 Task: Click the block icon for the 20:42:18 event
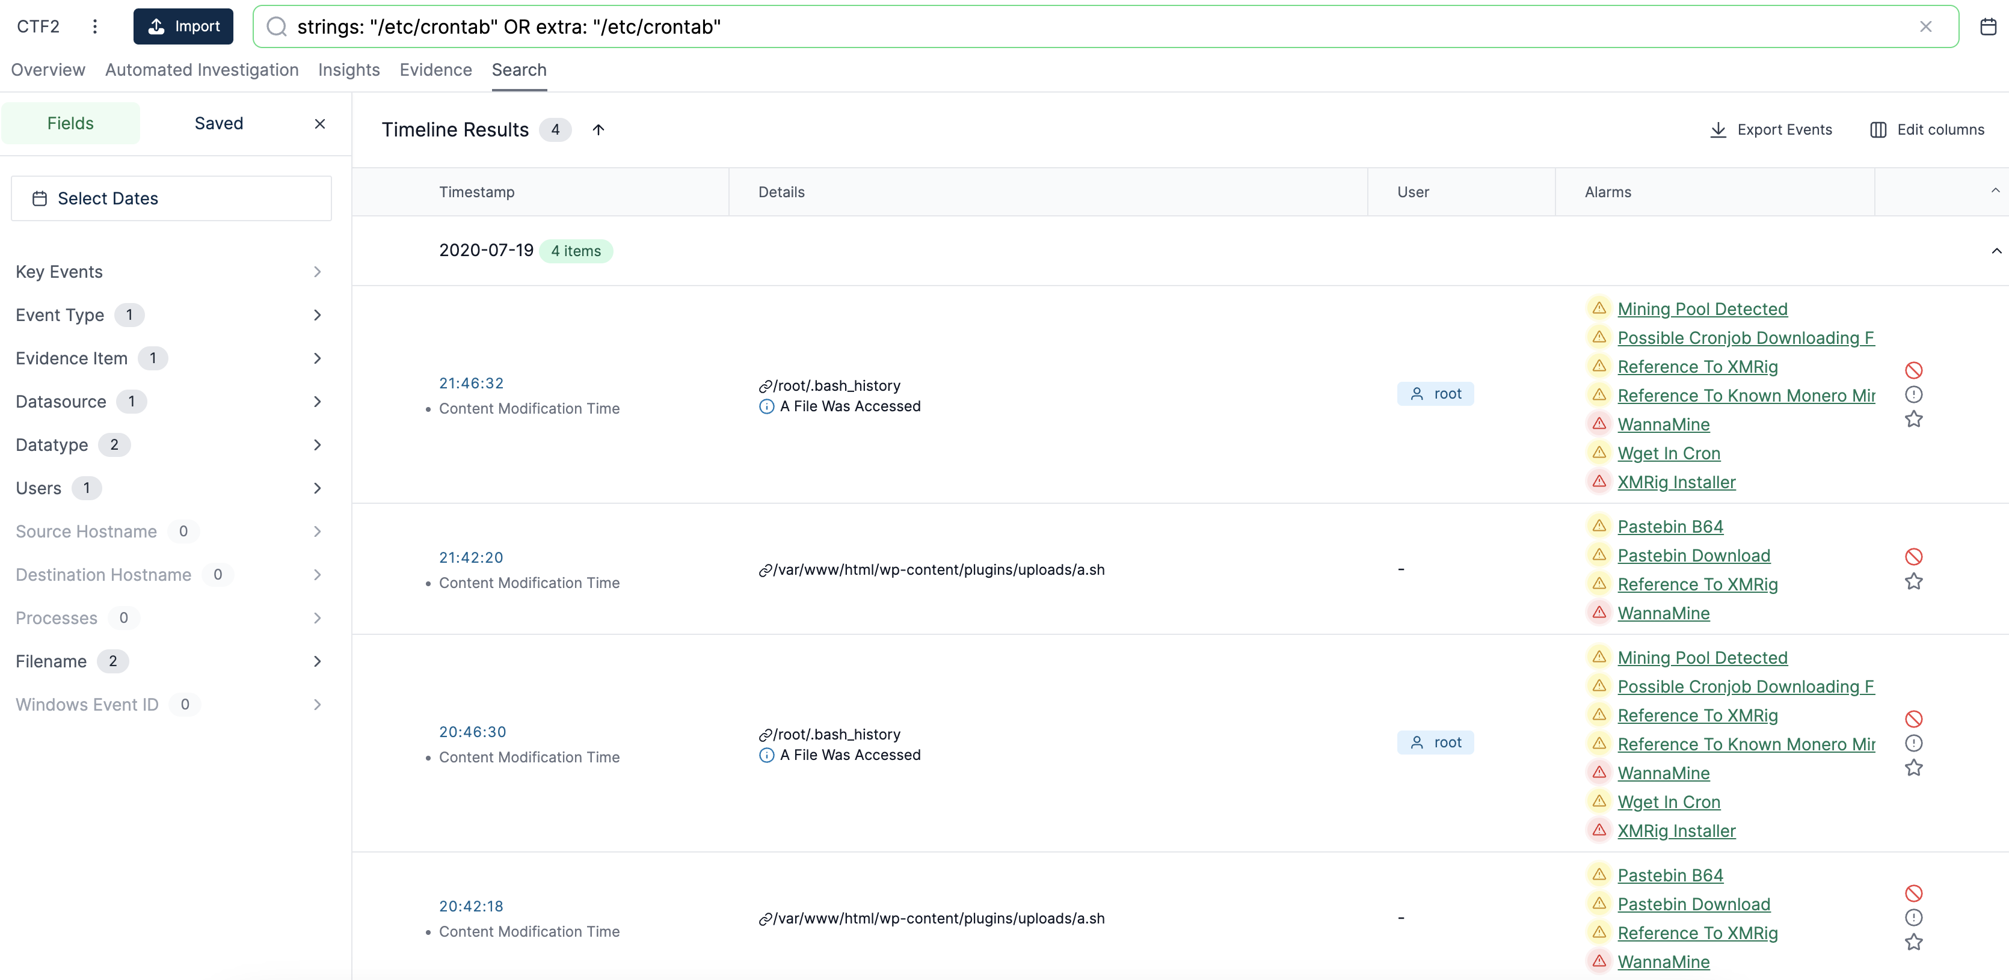[x=1914, y=893]
